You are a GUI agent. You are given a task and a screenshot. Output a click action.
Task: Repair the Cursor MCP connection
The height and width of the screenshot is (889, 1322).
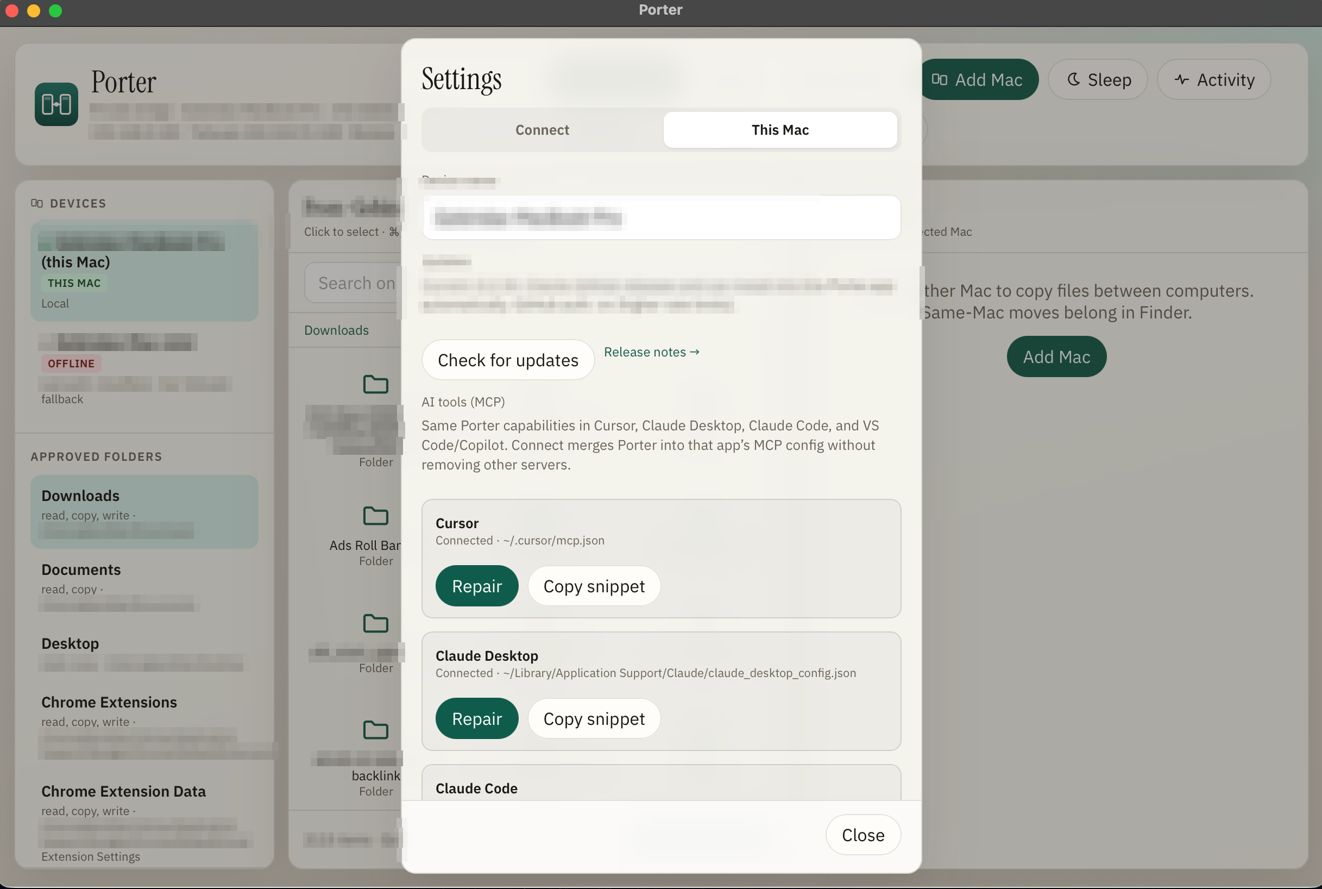tap(476, 586)
